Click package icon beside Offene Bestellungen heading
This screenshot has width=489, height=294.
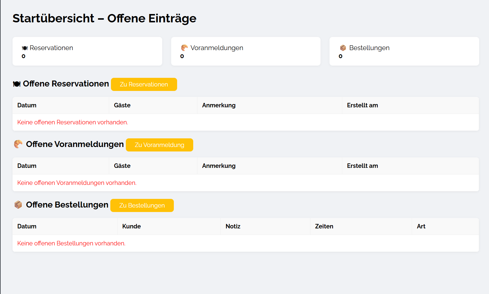(x=18, y=205)
